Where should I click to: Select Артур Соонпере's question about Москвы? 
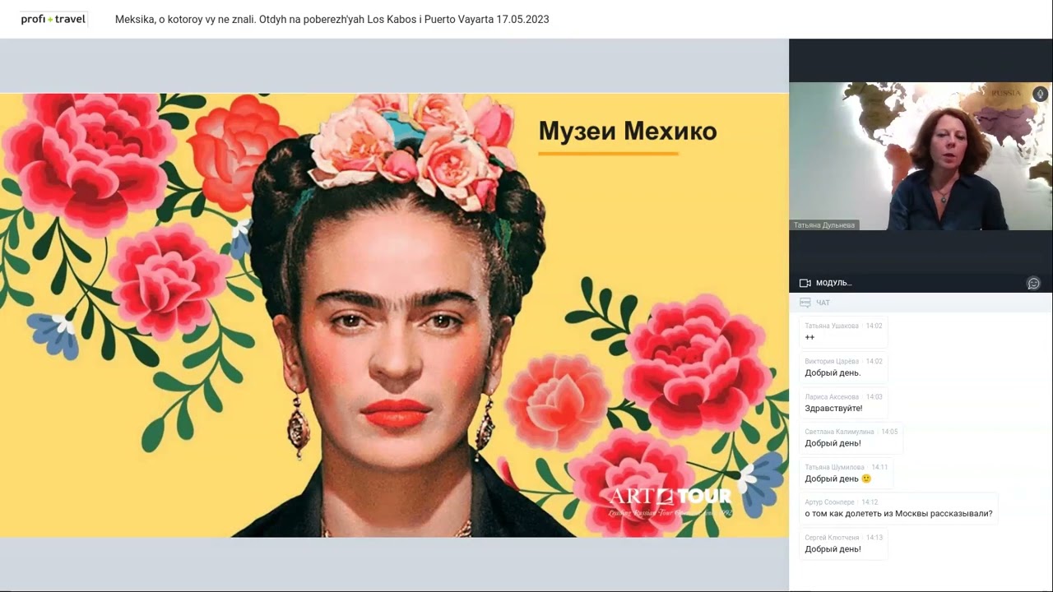[898, 508]
